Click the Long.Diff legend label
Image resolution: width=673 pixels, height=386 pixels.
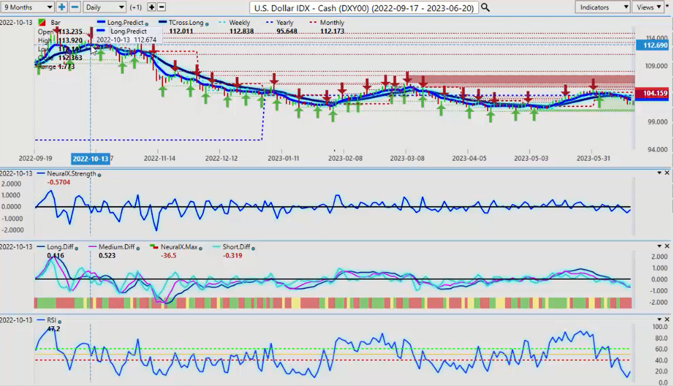tap(60, 247)
